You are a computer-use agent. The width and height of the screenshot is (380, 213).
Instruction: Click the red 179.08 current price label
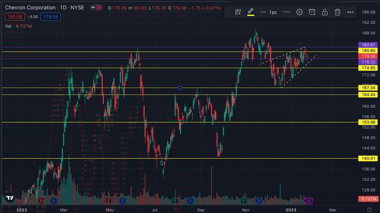pos(368,56)
